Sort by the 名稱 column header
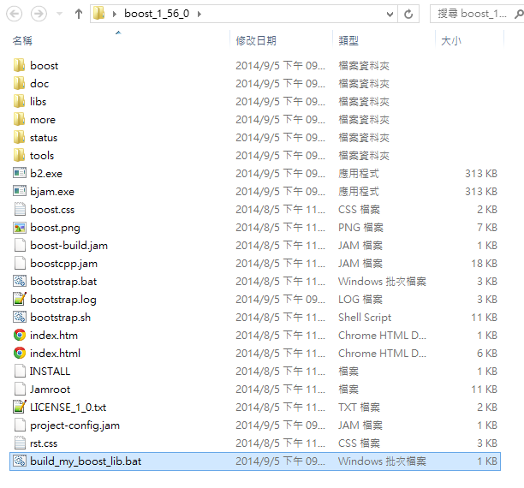Viewport: 524px width, 488px height. point(22,41)
